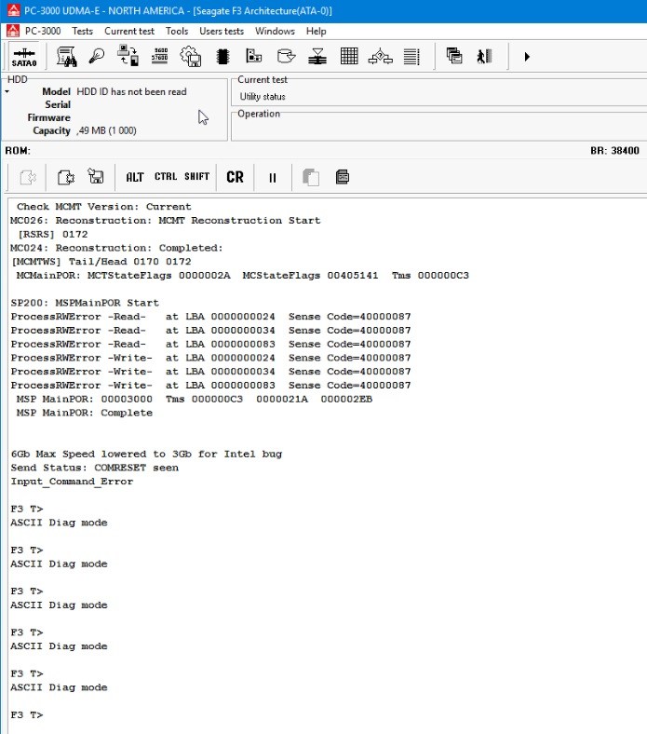Click the exit door icon in toolbar
647x734 pixels.
pos(483,57)
